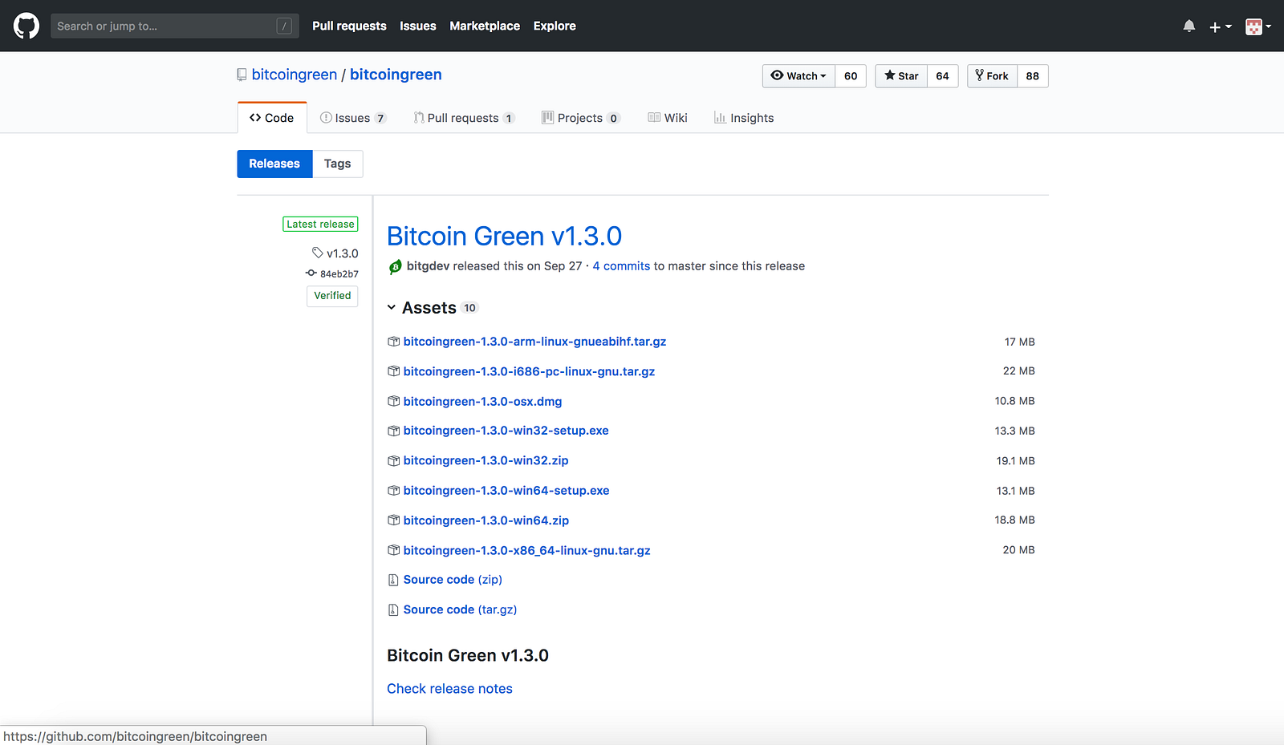Click the Verified signature badge
Screen dimensions: 1284x745
tap(332, 296)
